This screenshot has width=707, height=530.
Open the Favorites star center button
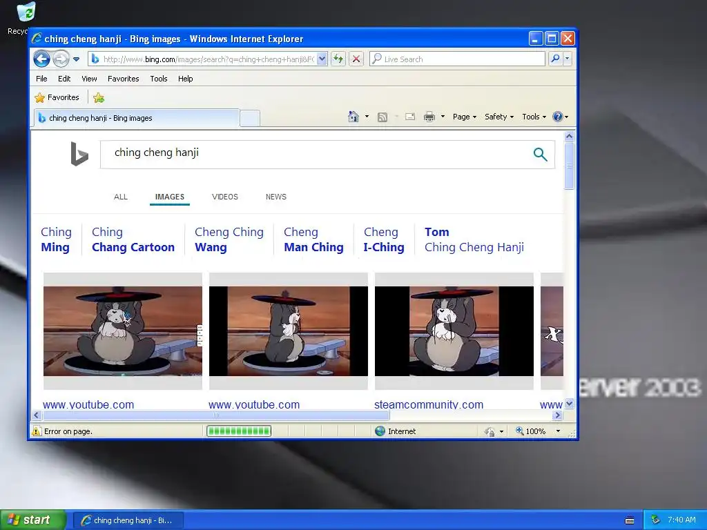tap(57, 97)
